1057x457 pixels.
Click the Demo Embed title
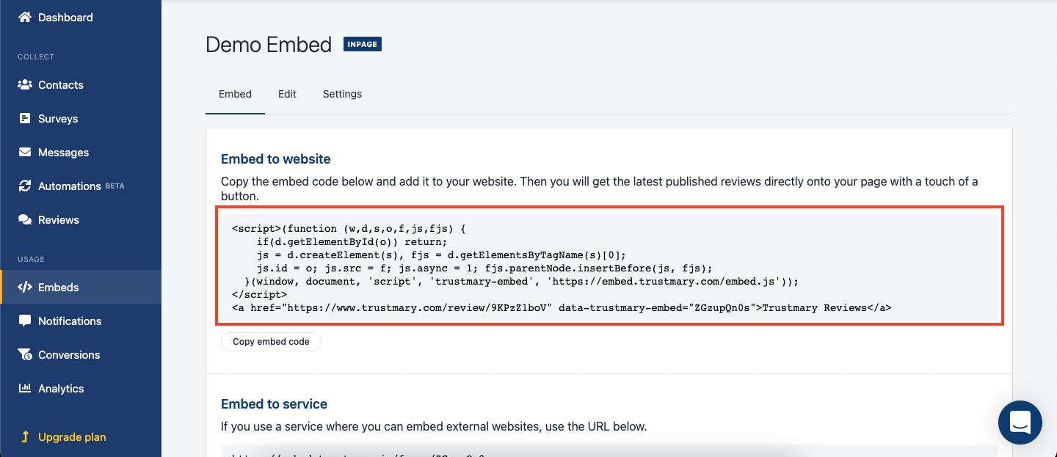(269, 44)
